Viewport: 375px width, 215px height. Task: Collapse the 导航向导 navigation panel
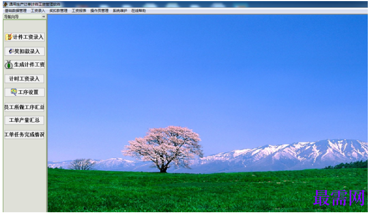[44, 17]
